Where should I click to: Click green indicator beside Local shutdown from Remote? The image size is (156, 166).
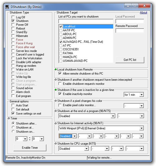point(56,69)
